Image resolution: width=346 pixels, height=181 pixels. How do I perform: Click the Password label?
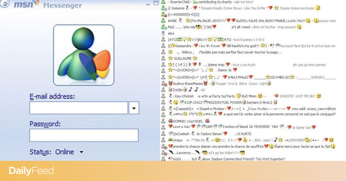(45, 124)
